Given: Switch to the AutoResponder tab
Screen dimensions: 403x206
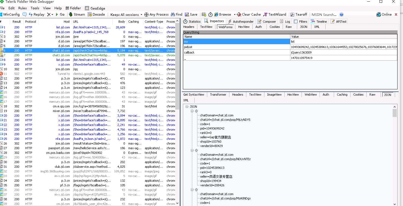Looking at the screenshot, I should (241, 21).
